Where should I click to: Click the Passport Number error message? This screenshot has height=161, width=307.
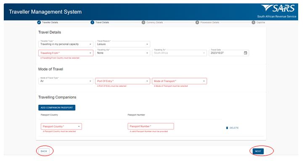coord(148,131)
